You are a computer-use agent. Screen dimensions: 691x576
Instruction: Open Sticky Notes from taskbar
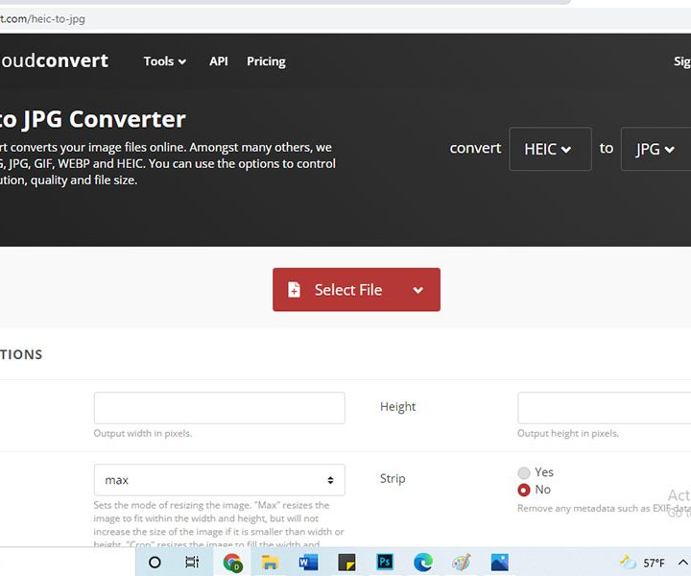tap(346, 563)
